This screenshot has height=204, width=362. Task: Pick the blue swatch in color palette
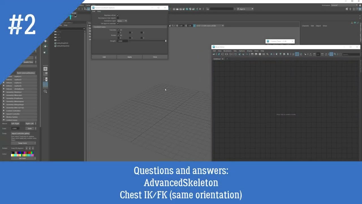(20, 153)
